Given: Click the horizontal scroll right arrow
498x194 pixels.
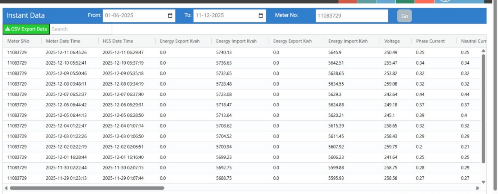Looking at the screenshot, I should tap(478, 188).
